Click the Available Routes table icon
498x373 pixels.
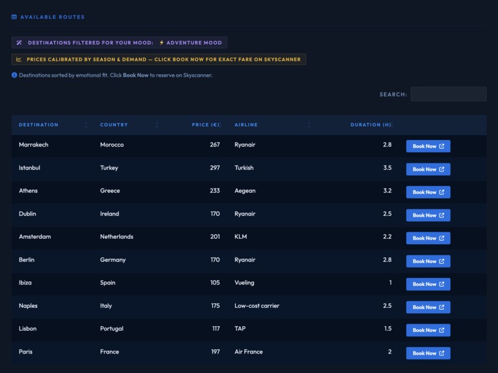pos(14,17)
